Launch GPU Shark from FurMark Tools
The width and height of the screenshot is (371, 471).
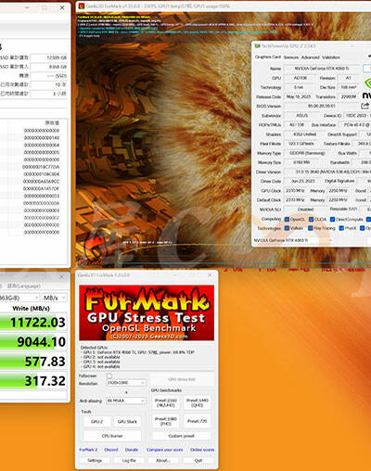pos(127,422)
